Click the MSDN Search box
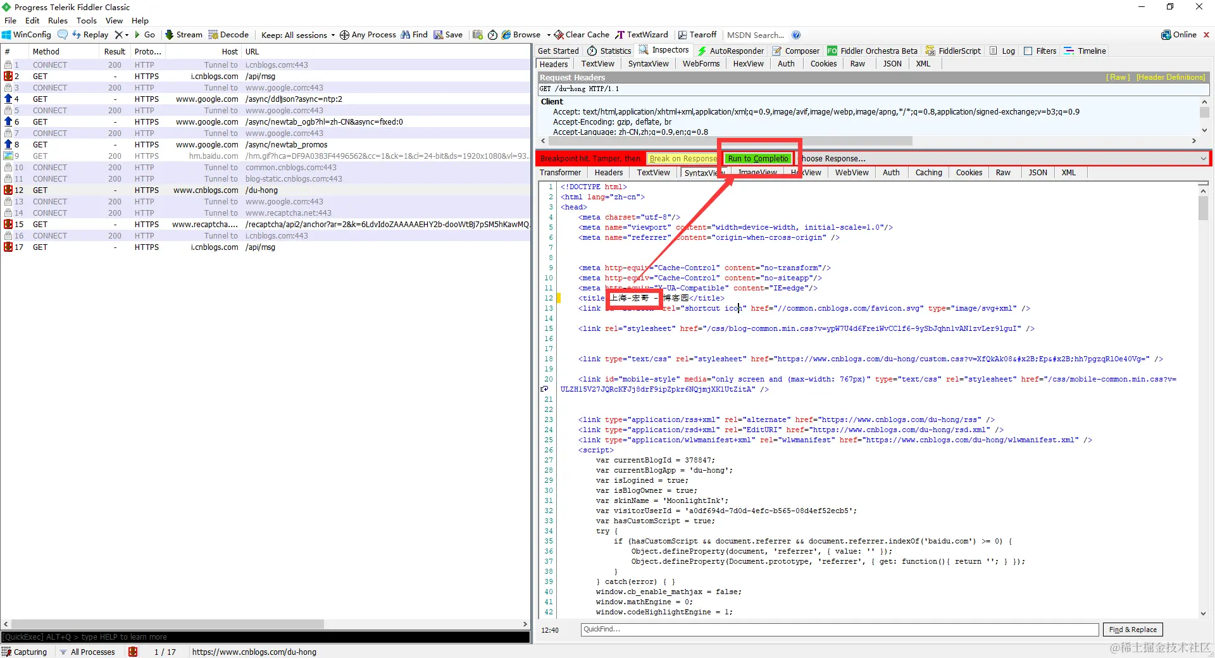 pyautogui.click(x=756, y=35)
